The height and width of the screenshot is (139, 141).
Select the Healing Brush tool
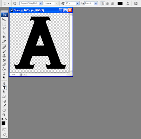pyautogui.click(x=4, y=47)
